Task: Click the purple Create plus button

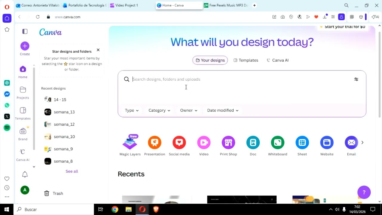Action: point(25,46)
